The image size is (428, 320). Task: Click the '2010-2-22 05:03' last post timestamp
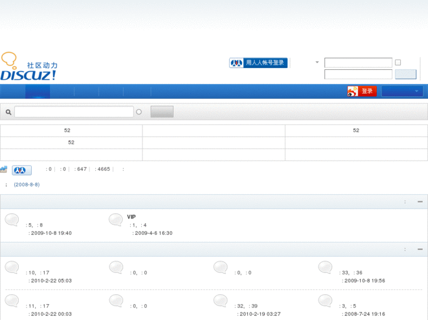pos(51,281)
